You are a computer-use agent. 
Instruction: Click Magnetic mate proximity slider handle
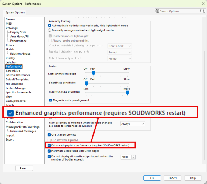tap(127, 93)
